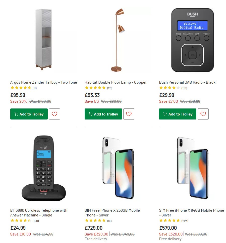Click the heart icon beside iPhone X 256GB

pyautogui.click(x=129, y=242)
